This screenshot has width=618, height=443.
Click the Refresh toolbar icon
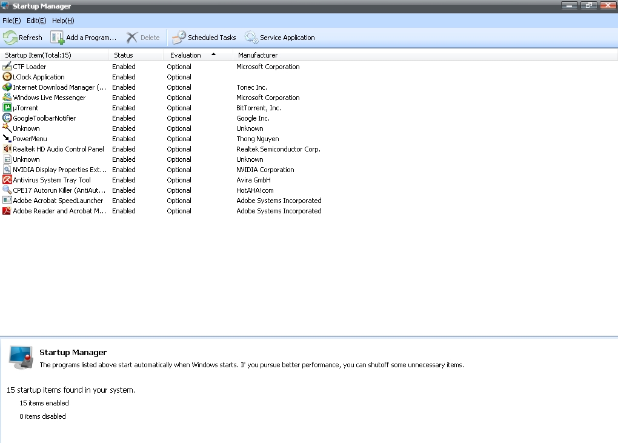(x=10, y=38)
